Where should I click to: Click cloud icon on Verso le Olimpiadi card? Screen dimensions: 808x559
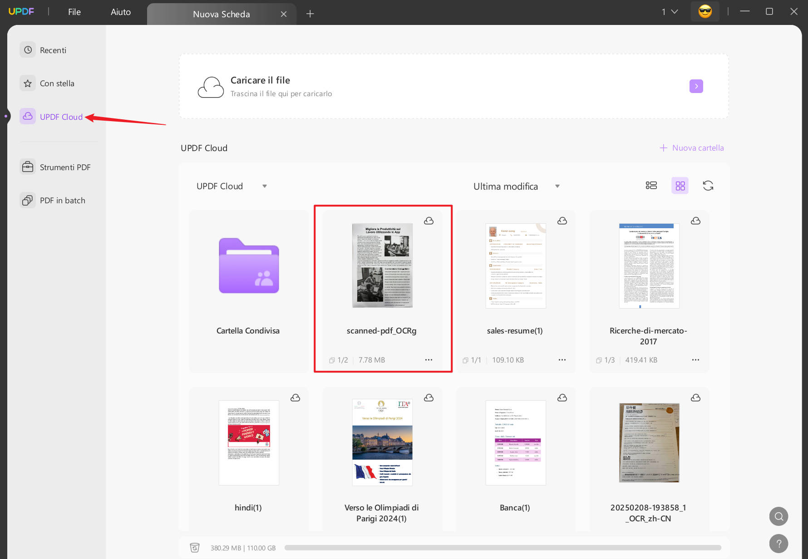pos(429,397)
